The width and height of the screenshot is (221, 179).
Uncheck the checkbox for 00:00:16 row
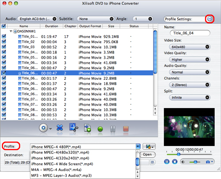(x=4, y=57)
